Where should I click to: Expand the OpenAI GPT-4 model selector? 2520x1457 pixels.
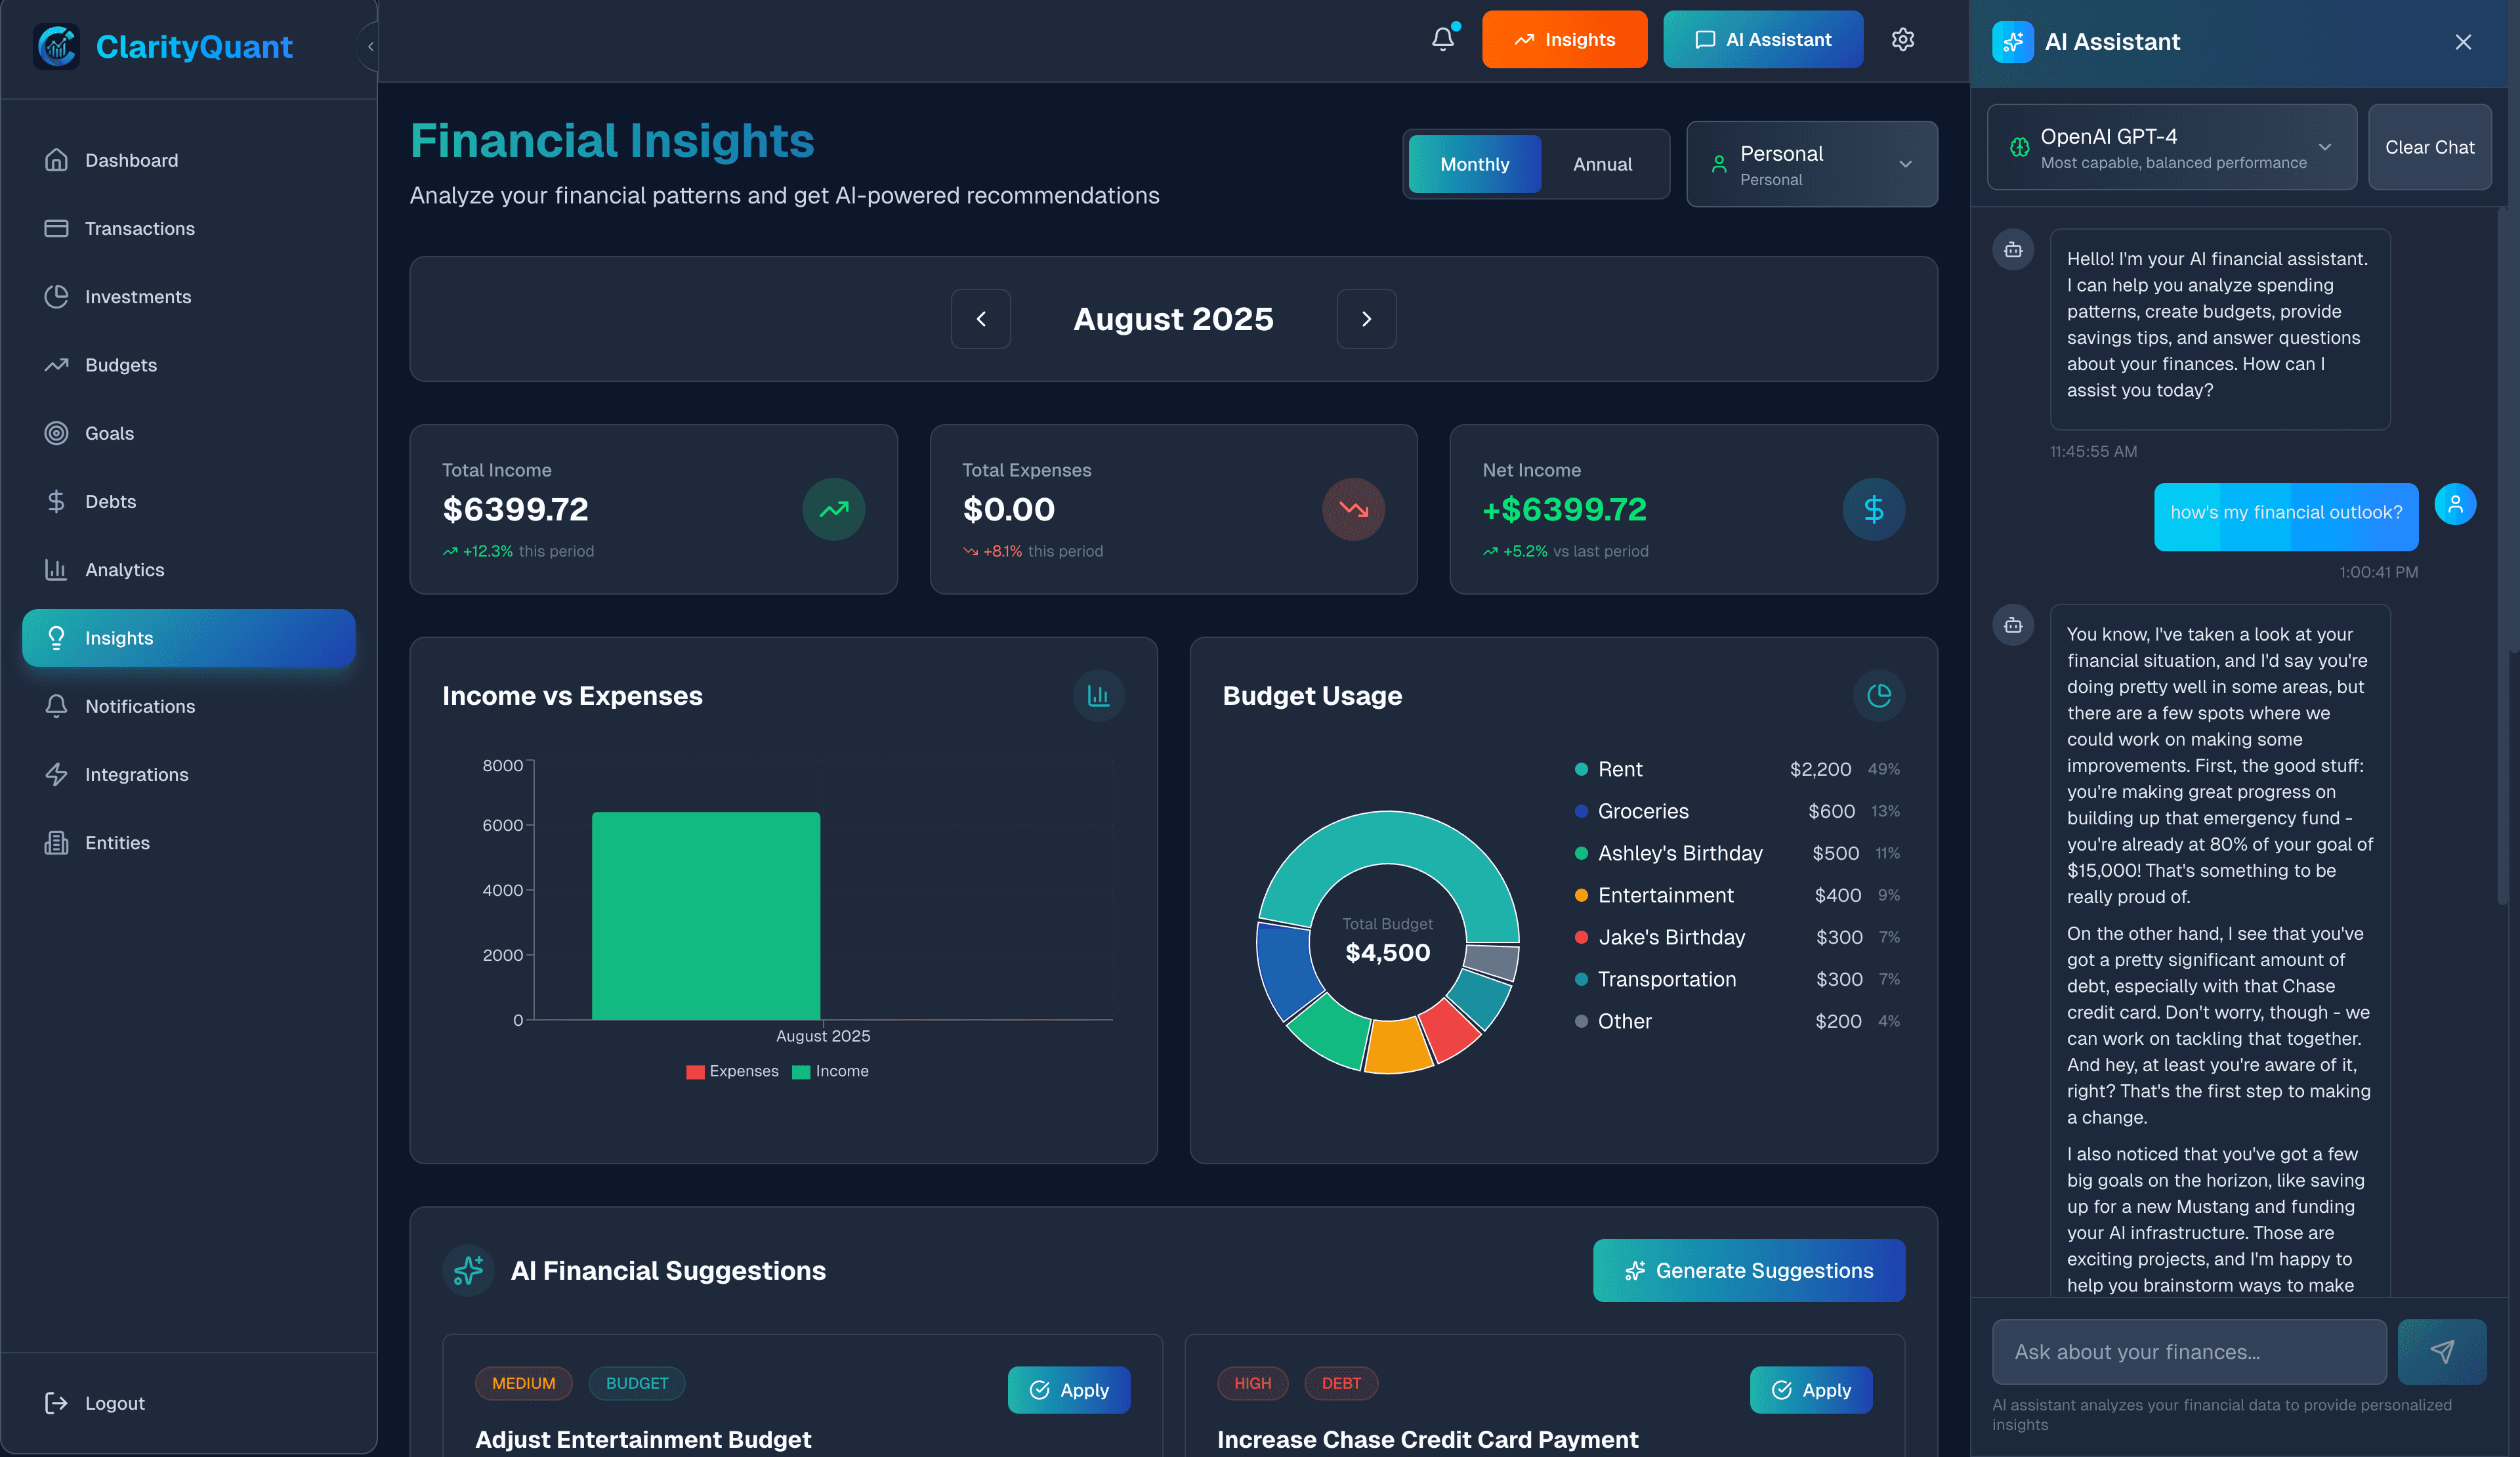[x=2171, y=147]
